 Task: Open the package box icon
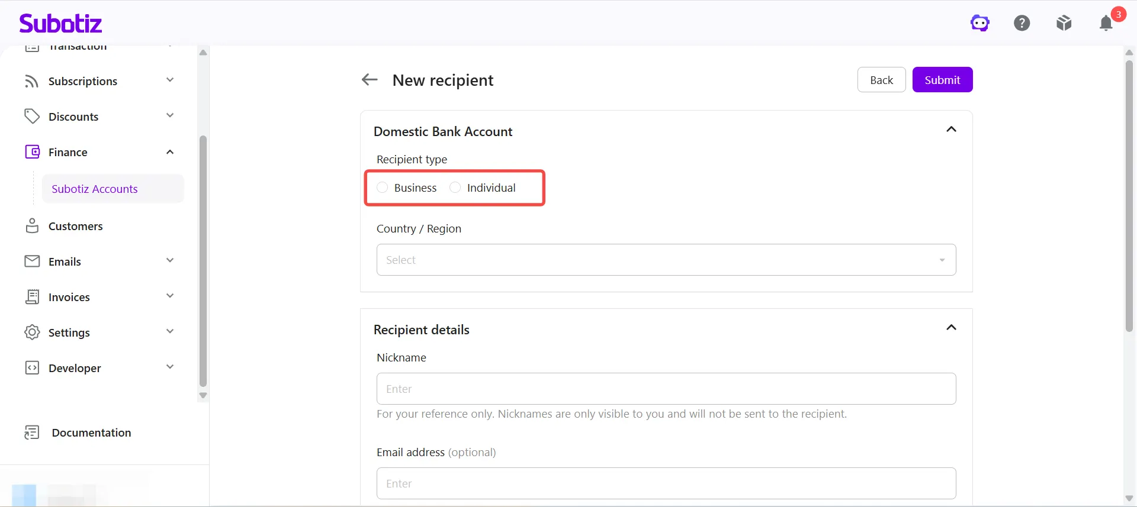coord(1064,23)
